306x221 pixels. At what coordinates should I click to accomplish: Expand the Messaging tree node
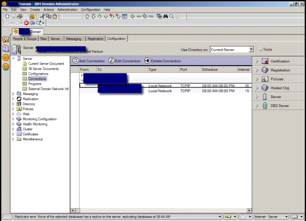13,94
